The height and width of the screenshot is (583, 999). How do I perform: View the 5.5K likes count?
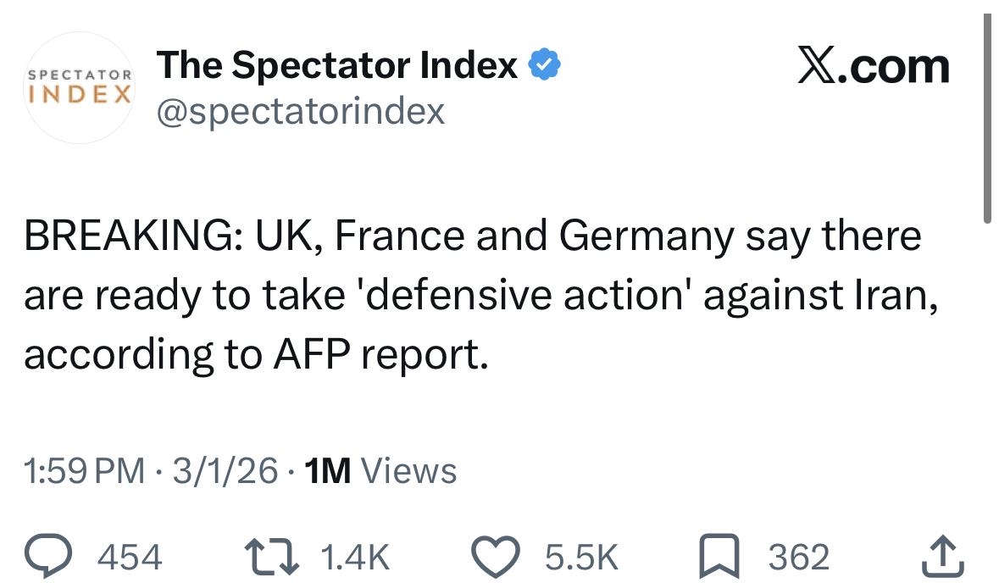(x=580, y=557)
